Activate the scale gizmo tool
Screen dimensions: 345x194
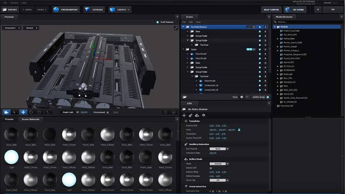tap(39, 112)
